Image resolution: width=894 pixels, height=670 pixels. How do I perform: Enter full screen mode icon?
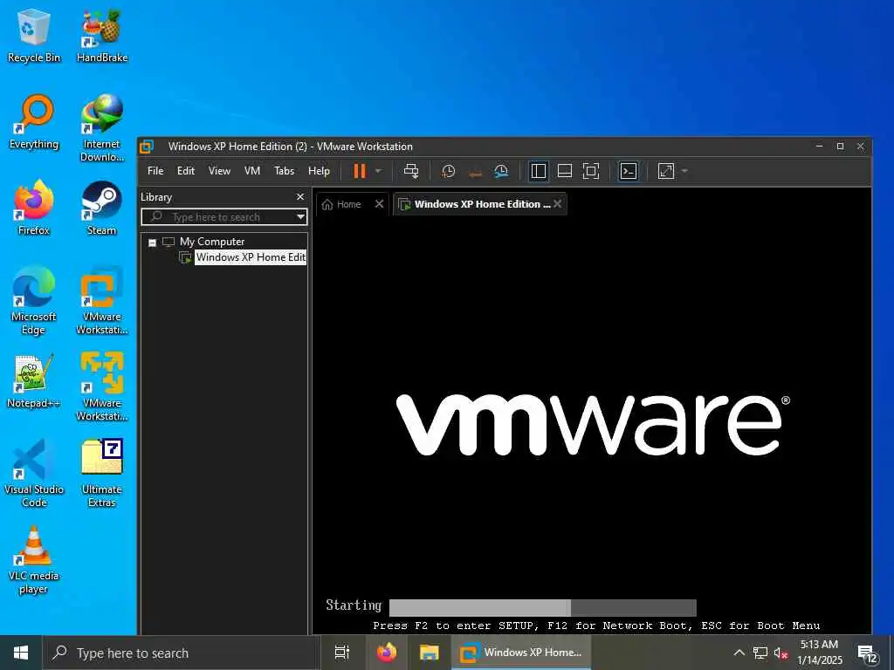pyautogui.click(x=591, y=171)
